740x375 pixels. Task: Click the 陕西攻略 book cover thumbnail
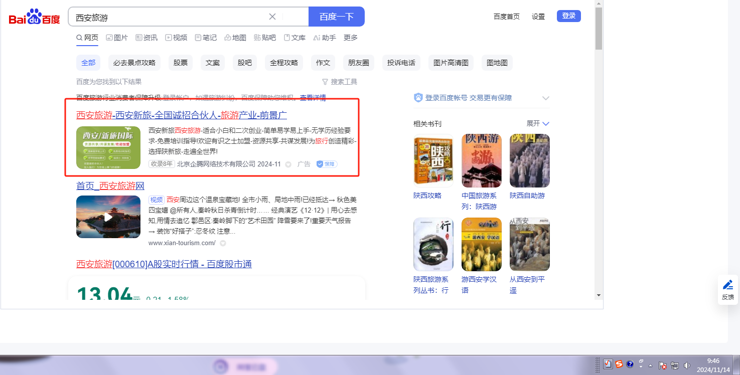point(433,160)
